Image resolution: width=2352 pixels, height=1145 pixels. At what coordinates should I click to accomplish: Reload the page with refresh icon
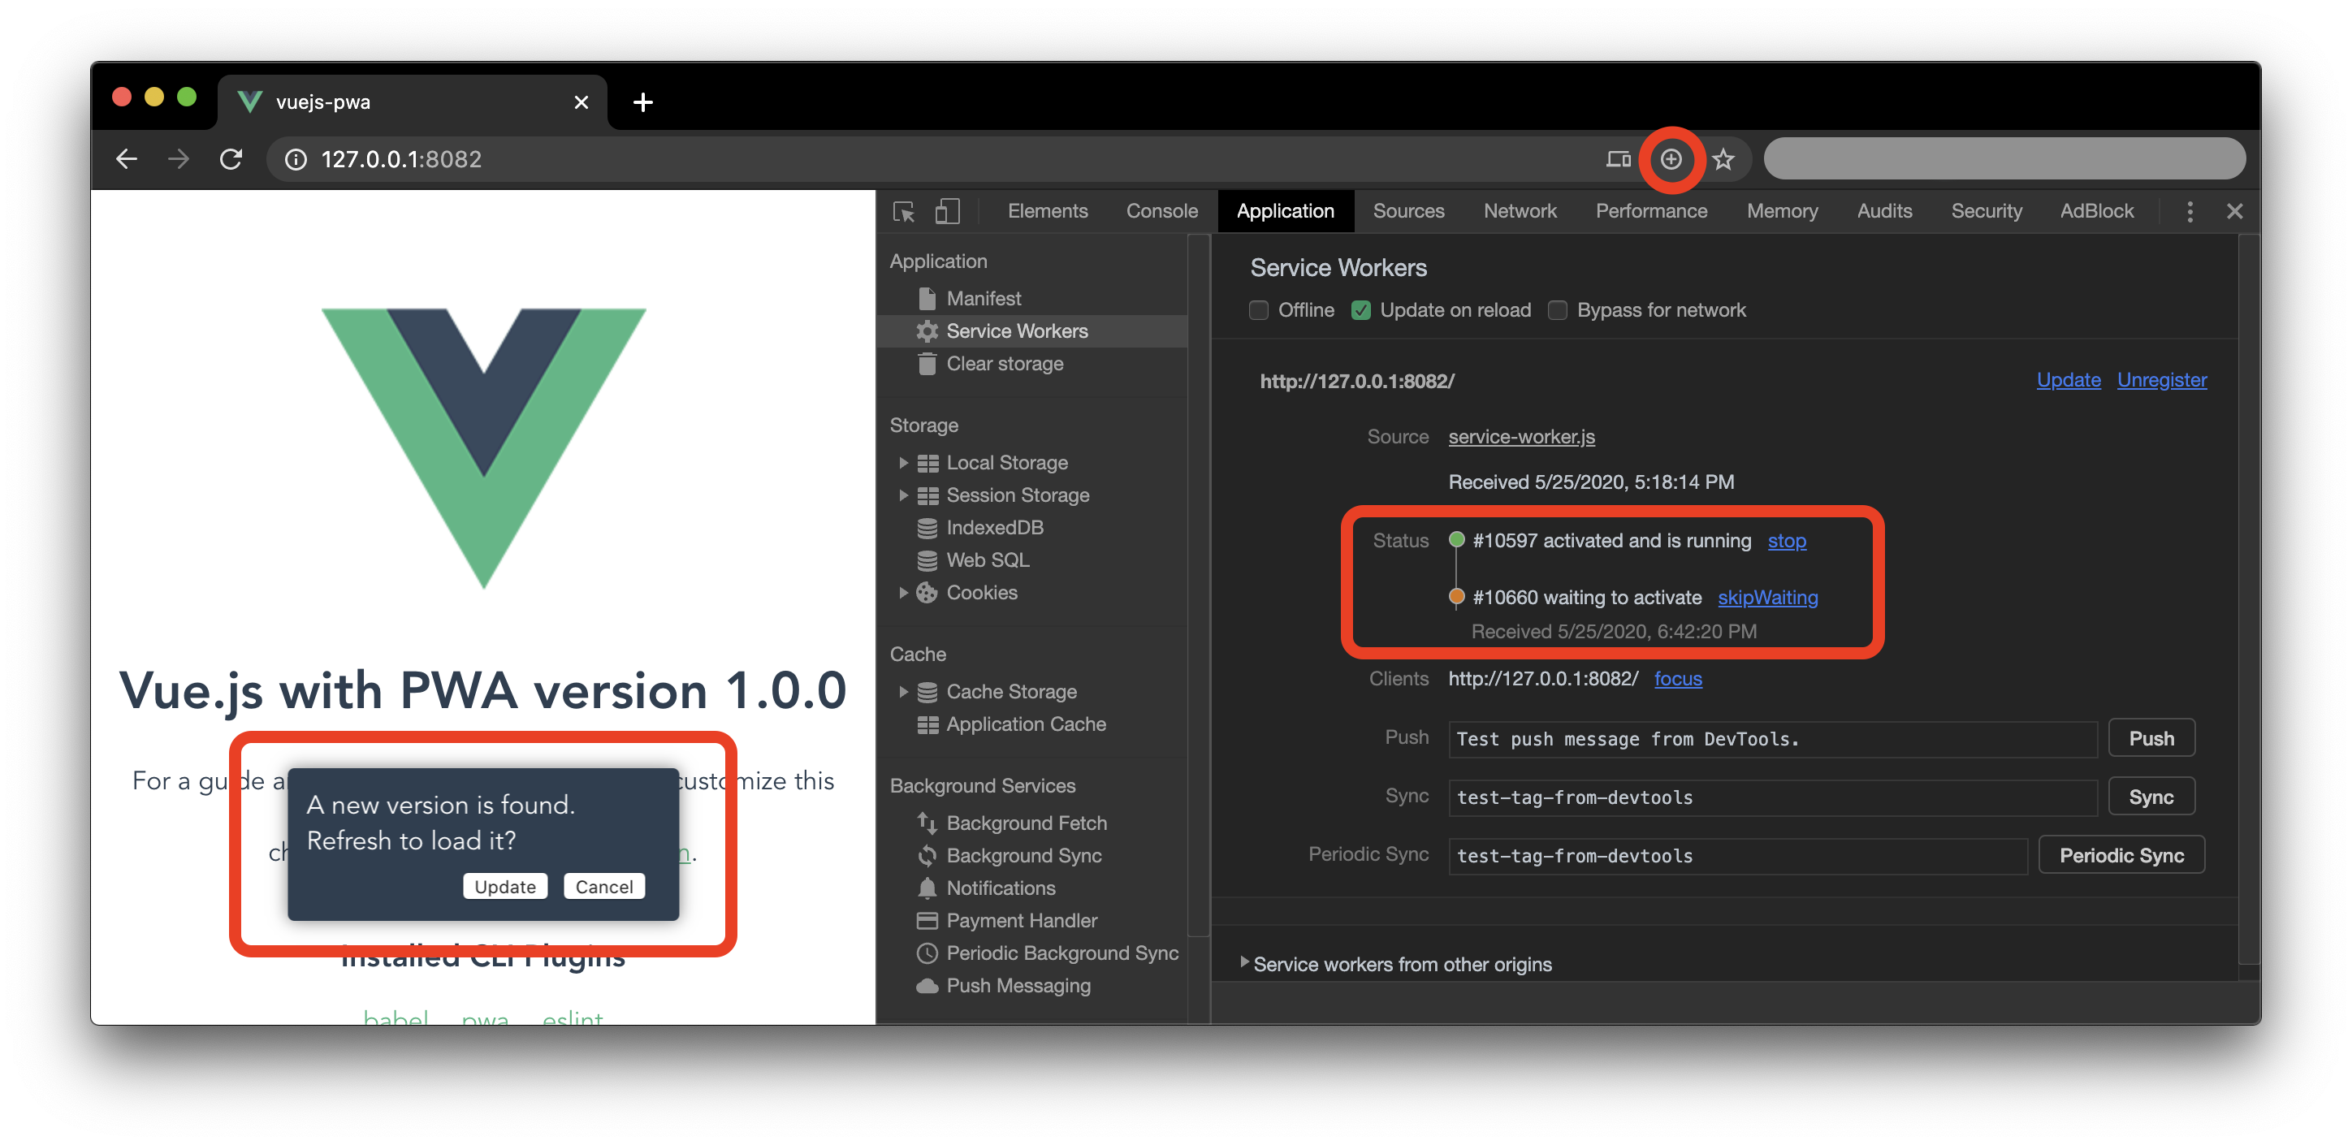click(x=231, y=160)
